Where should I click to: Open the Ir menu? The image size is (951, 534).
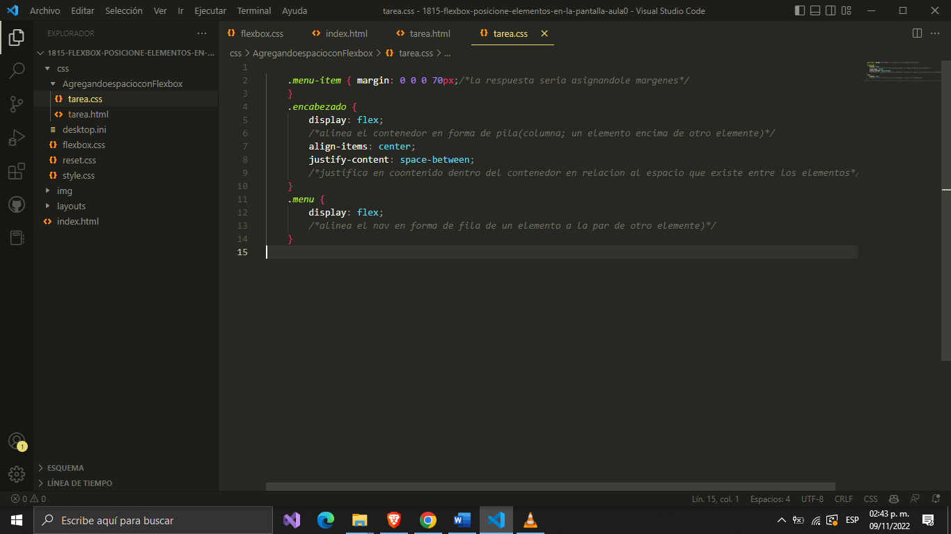181,10
